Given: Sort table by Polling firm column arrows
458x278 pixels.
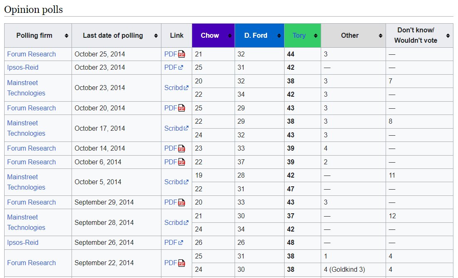Looking at the screenshot, I should pyautogui.click(x=67, y=36).
